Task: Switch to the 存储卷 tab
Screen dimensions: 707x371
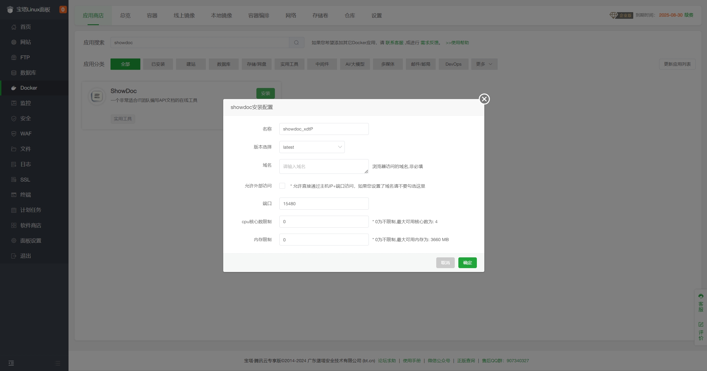Action: tap(320, 15)
